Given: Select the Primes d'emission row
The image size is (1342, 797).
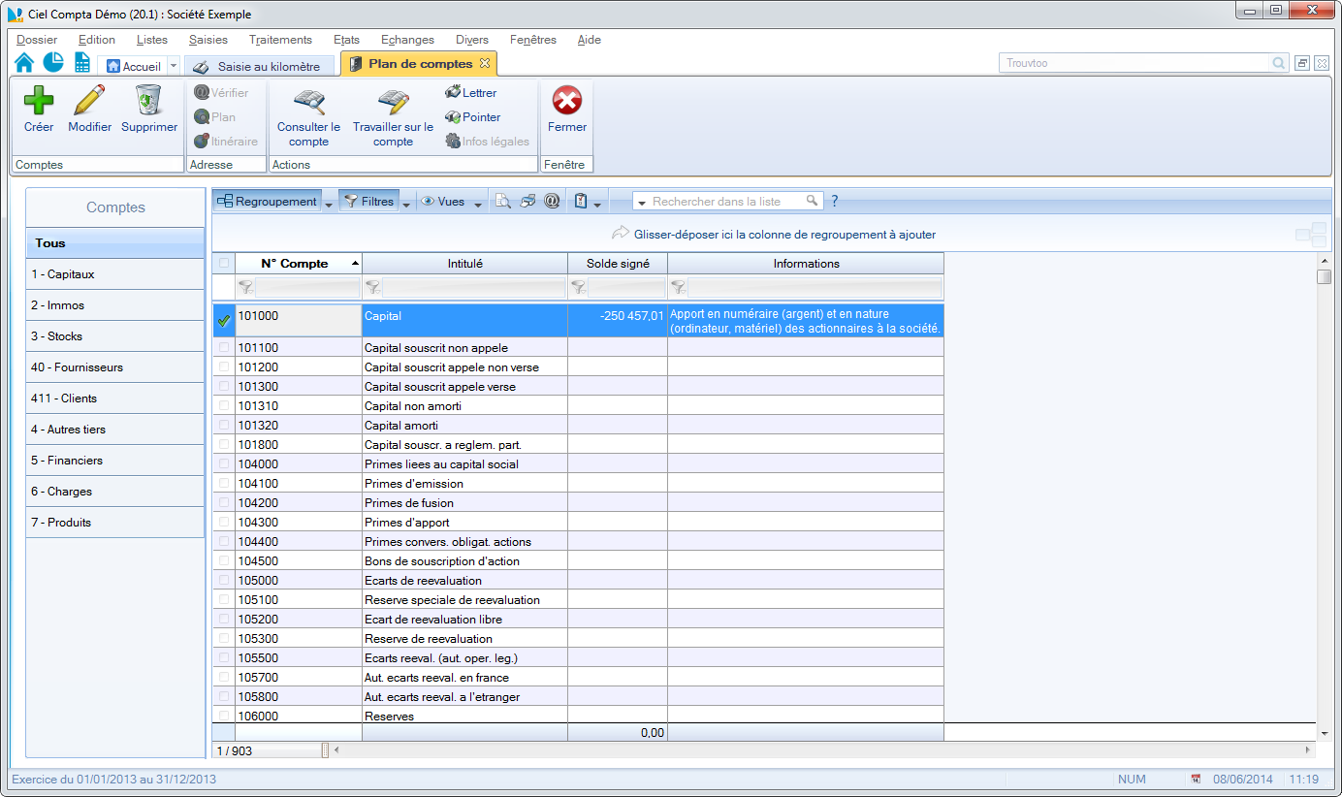Looking at the screenshot, I should [578, 483].
